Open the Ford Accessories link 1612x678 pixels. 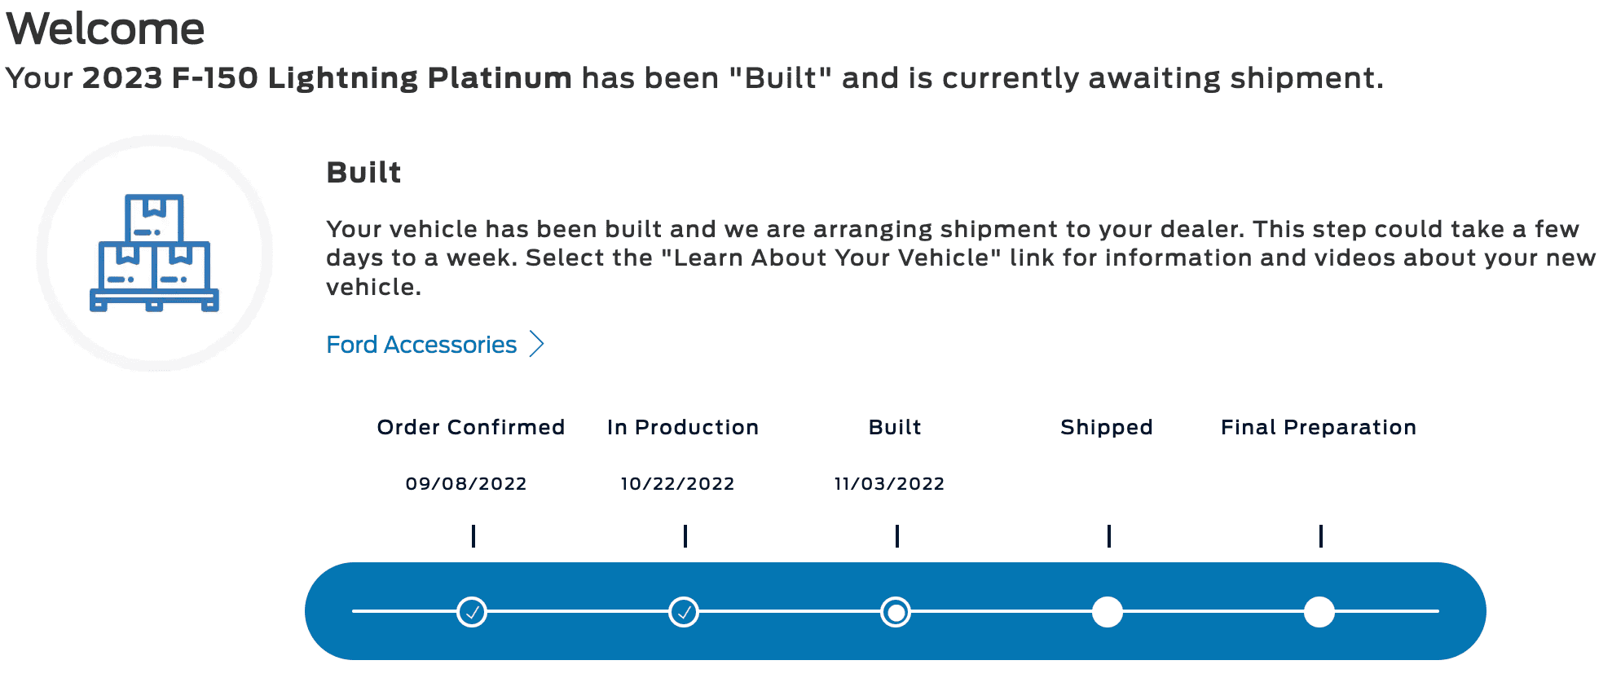[421, 345]
